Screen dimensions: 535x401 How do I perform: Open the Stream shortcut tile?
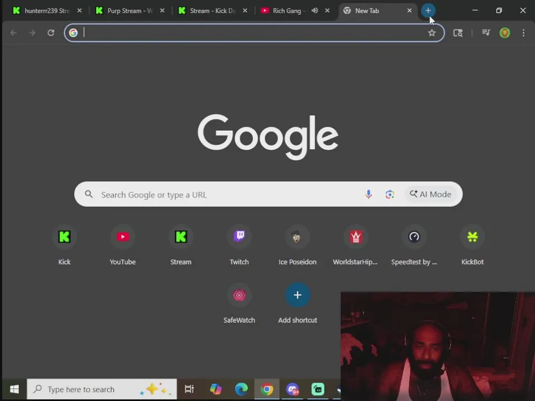point(181,246)
